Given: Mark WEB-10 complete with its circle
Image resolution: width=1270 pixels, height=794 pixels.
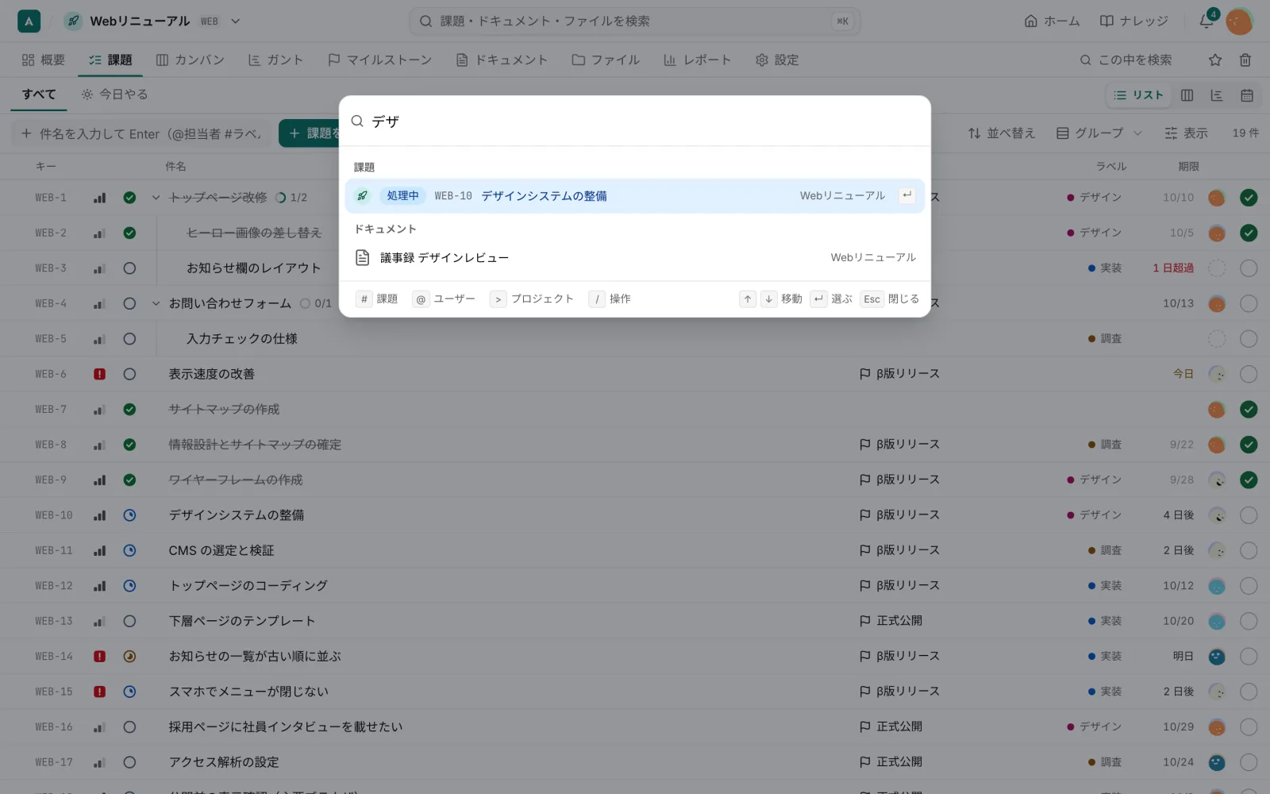Looking at the screenshot, I should (1249, 515).
